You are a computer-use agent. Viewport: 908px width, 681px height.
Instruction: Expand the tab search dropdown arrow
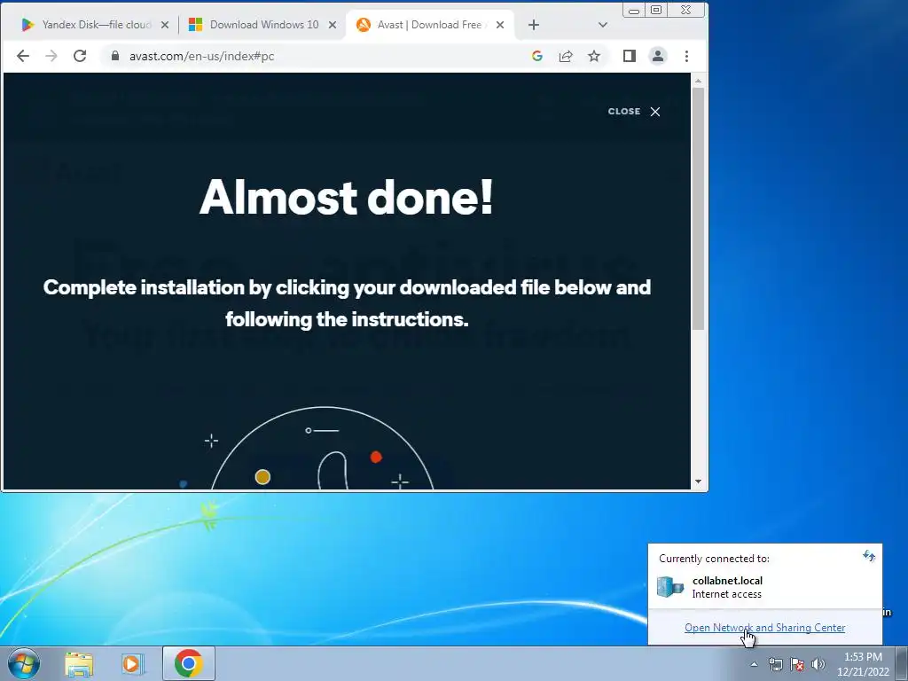click(x=603, y=25)
